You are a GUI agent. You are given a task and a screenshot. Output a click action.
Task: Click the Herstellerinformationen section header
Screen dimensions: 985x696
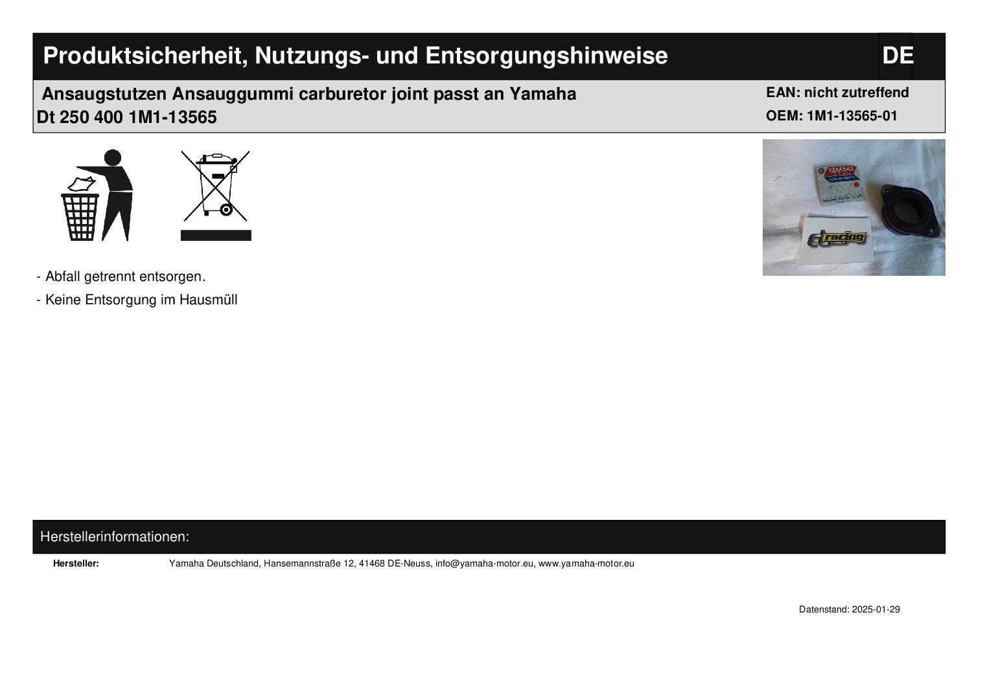point(115,537)
